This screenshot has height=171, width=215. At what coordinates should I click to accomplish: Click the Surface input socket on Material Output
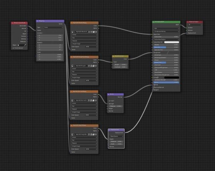point(186,28)
